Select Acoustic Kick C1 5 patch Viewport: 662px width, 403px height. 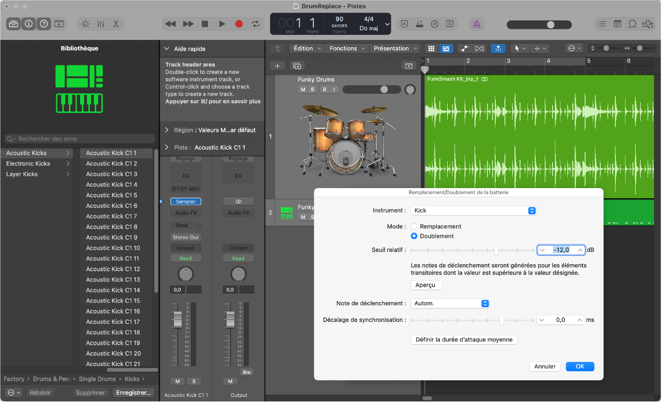coord(116,195)
